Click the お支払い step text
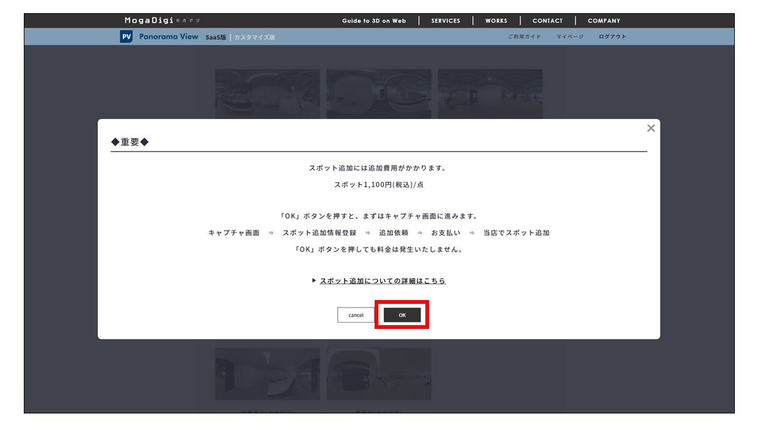Screen dimensions: 758x426 pyautogui.click(x=445, y=232)
